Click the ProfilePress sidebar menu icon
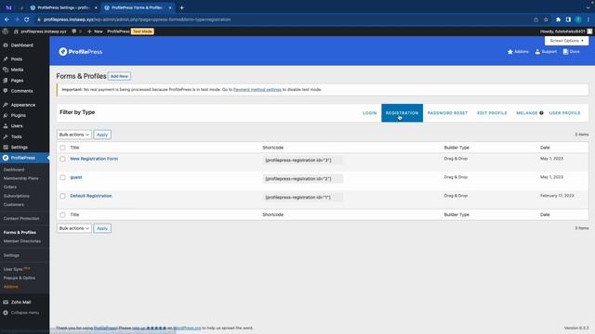The width and height of the screenshot is (595, 334). [x=6, y=158]
